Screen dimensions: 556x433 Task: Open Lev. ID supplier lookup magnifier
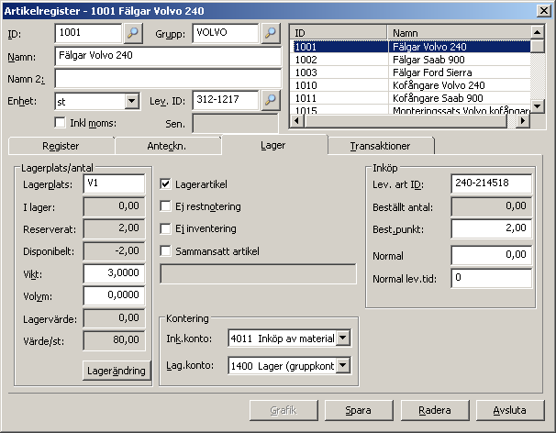271,100
